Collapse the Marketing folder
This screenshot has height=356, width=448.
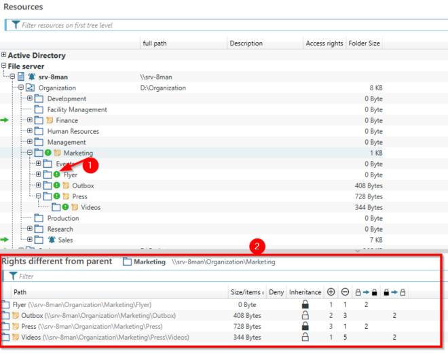click(30, 153)
